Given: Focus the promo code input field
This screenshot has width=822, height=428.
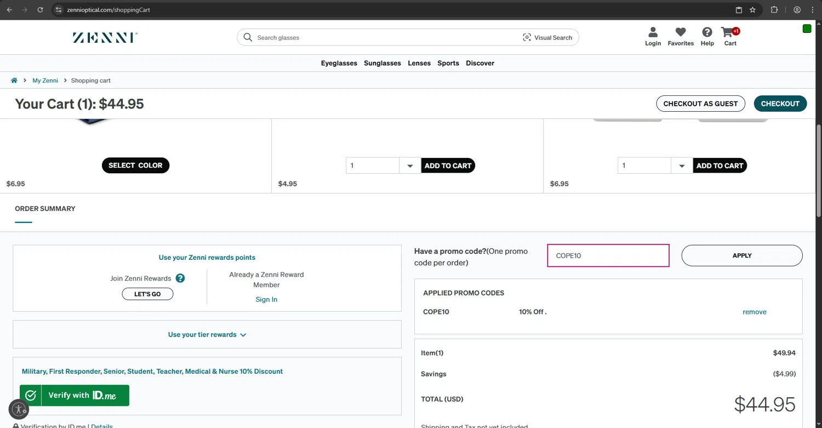Looking at the screenshot, I should click(x=608, y=255).
